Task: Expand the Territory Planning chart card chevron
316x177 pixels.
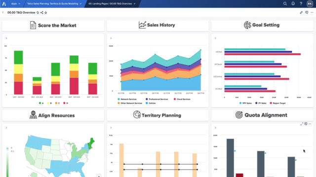Action: 111,128
